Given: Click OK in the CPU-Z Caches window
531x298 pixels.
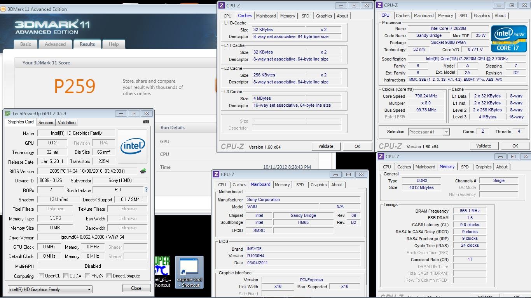Looking at the screenshot, I should coord(357,146).
